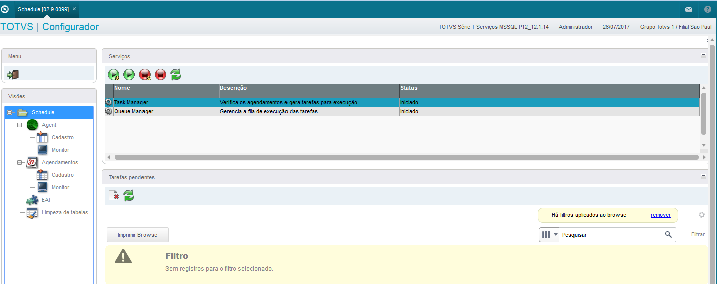This screenshot has width=717, height=284.
Task: Click the start all services icon
Action: 114,75
